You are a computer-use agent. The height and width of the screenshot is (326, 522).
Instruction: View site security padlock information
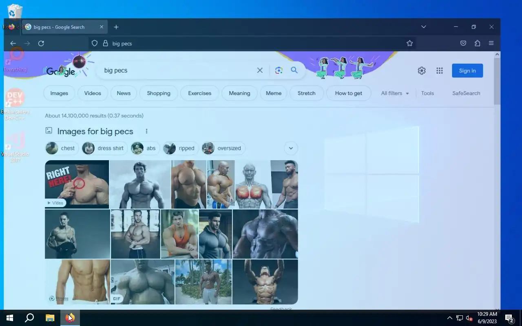tap(105, 43)
